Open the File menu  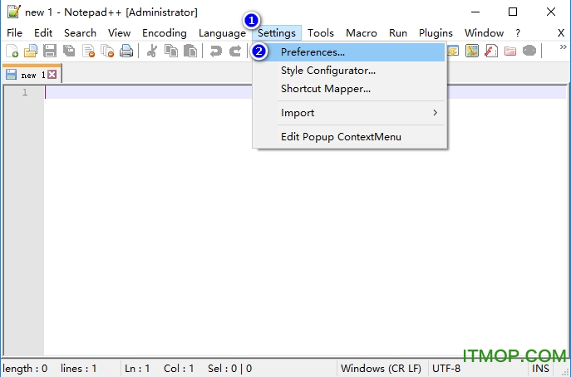click(15, 33)
